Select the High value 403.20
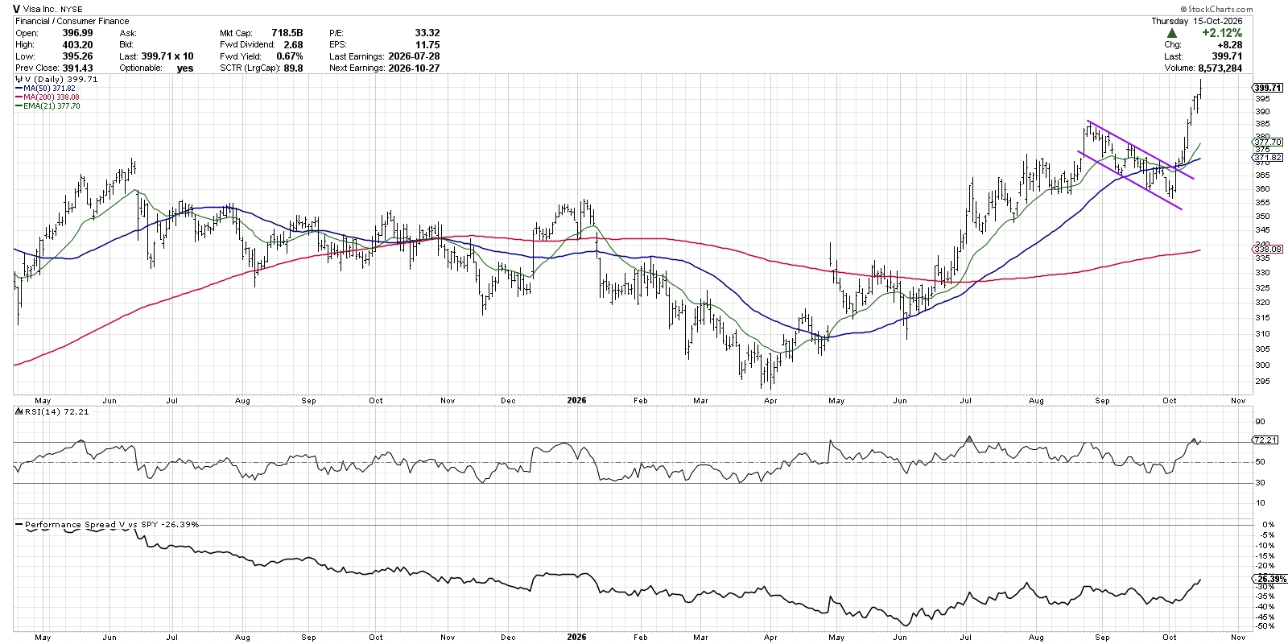The height and width of the screenshot is (644, 1288). (x=78, y=45)
